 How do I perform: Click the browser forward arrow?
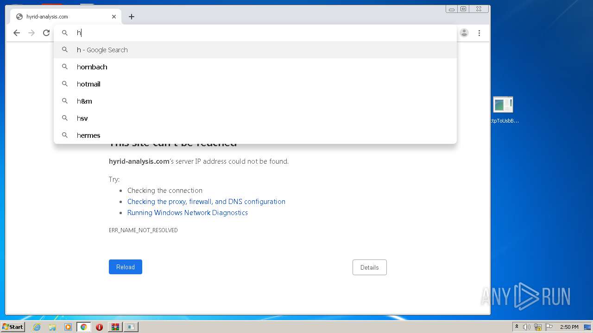pos(32,33)
